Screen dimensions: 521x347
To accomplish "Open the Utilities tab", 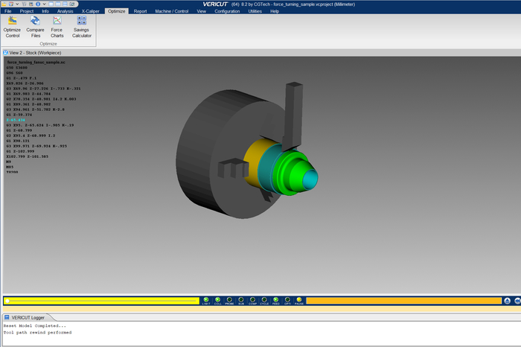I will pos(255,11).
